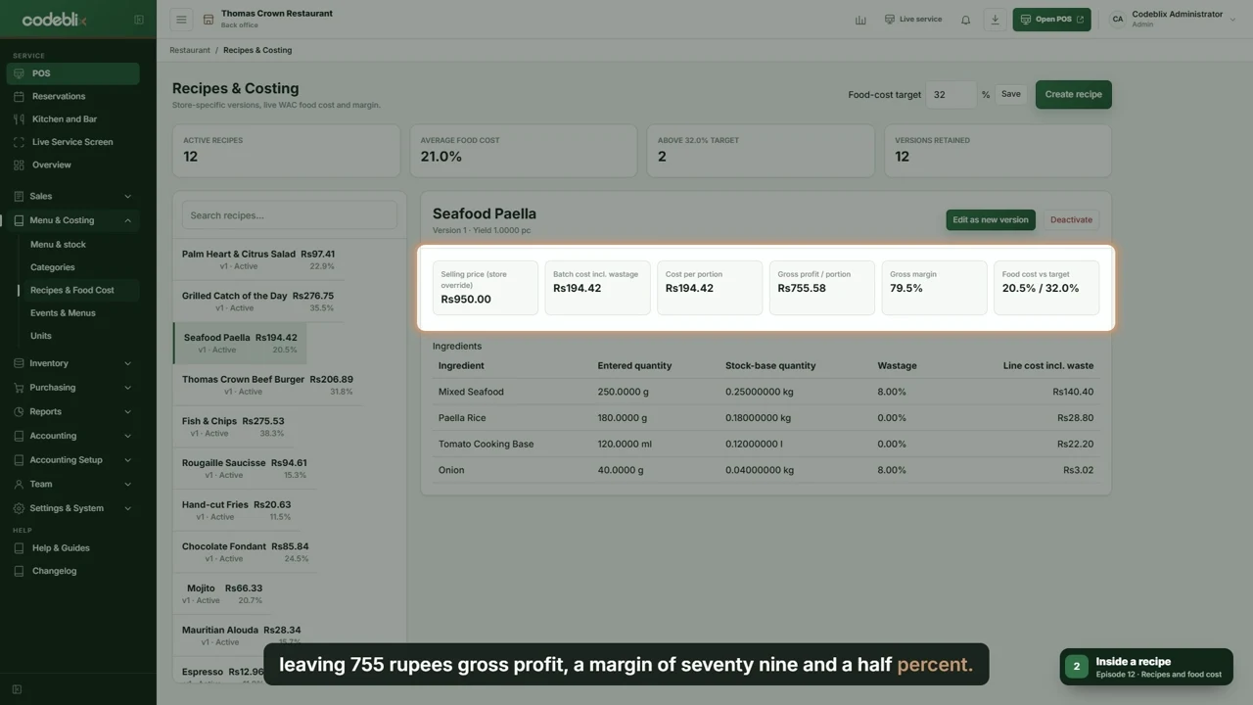Image resolution: width=1253 pixels, height=705 pixels.
Task: Expand the Purchasing chevron
Action: coord(127,388)
